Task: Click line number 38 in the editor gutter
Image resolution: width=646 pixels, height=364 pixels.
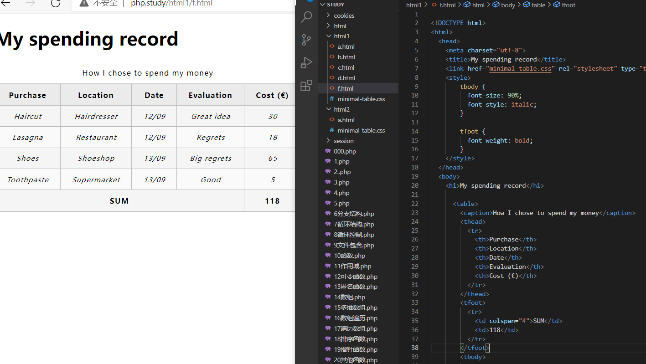Action: click(x=414, y=348)
